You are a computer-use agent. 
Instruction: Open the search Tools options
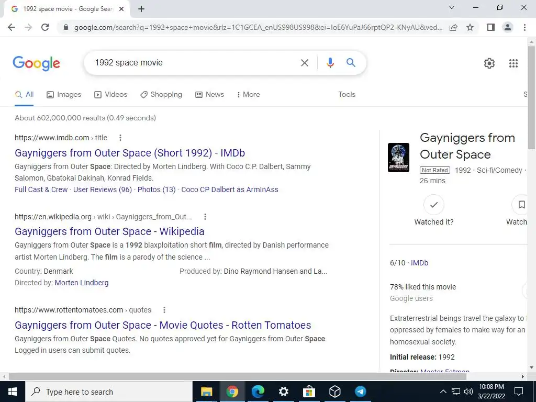tap(347, 95)
